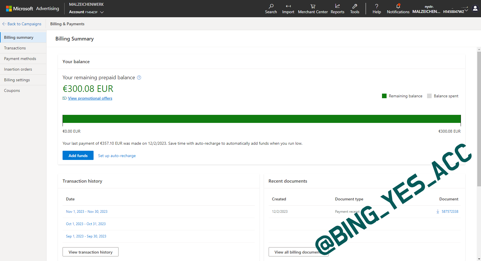Open Notifications bell icon
Viewport: 481px width, 261px height.
[398, 6]
